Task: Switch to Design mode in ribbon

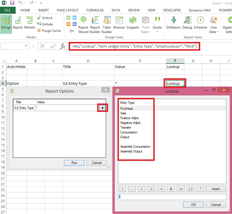Action: [x=6, y=23]
